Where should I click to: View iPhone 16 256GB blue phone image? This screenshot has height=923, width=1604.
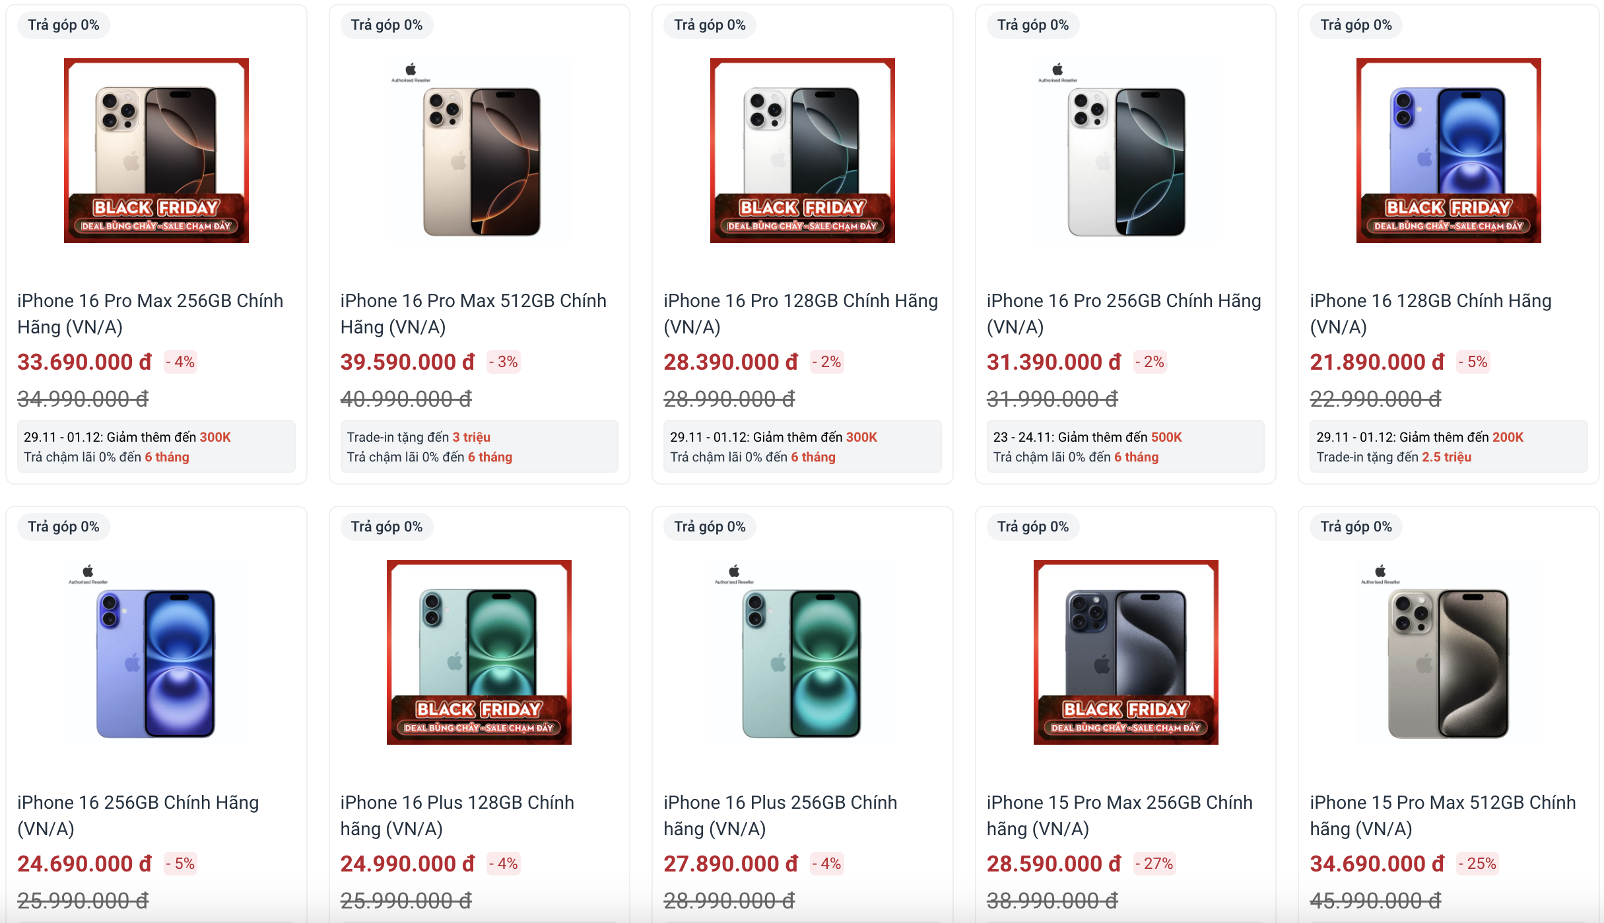(156, 652)
